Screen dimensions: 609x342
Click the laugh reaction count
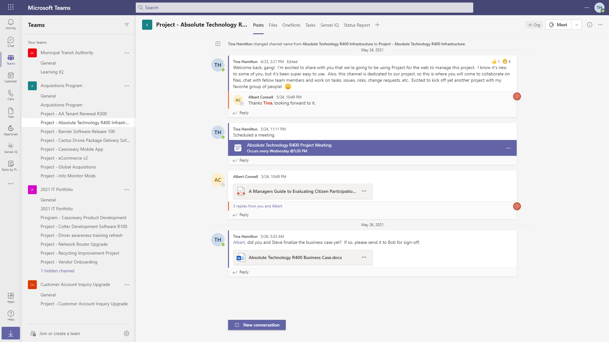pos(507,61)
